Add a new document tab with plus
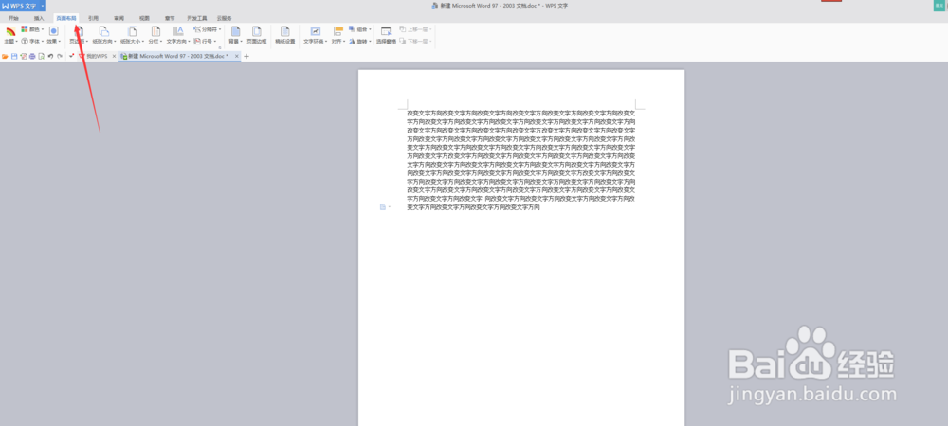The image size is (948, 426). [246, 56]
